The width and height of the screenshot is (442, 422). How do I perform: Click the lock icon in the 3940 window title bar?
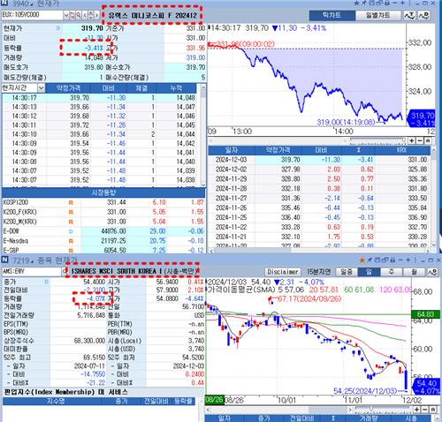pyautogui.click(x=387, y=3)
